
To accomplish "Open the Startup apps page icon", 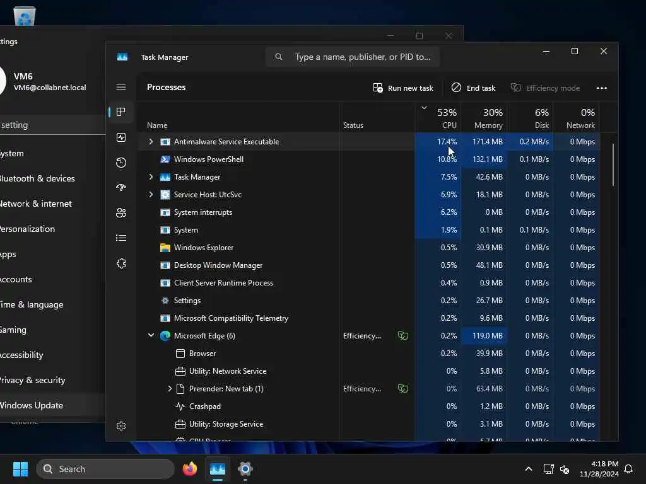I will tap(120, 188).
